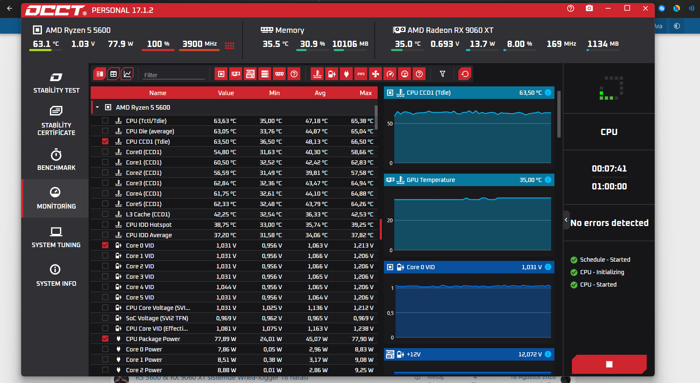Select the Core 4 VID row

click(234, 287)
